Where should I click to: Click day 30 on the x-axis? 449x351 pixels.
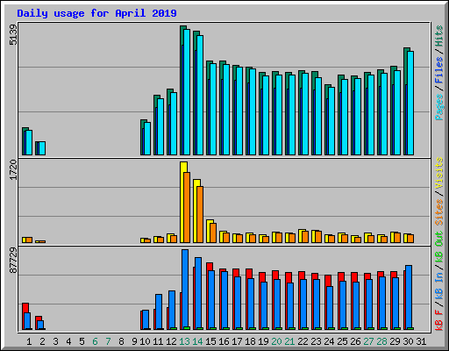coord(408,341)
